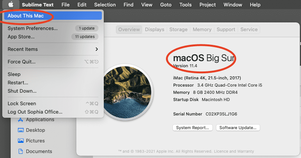Open the Sublime Text menu
Image resolution: width=301 pixels, height=158 pixels.
point(38,5)
